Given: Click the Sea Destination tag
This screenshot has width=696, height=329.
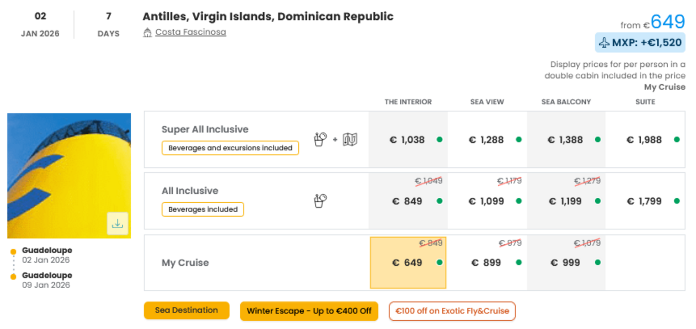Looking at the screenshot, I should (186, 310).
